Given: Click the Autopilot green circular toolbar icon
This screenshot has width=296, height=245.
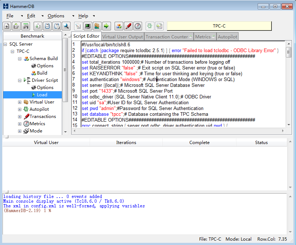Looking at the screenshot, I should (150, 26).
